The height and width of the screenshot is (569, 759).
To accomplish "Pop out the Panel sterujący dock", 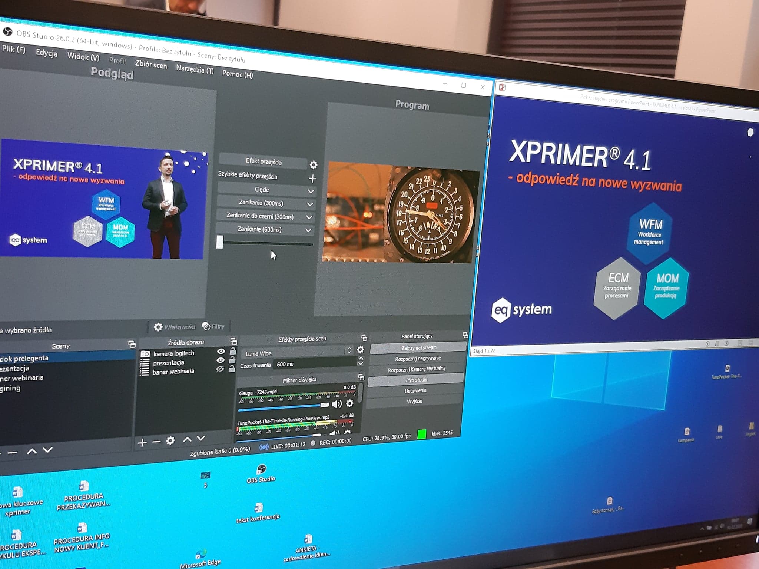I will pos(465,335).
